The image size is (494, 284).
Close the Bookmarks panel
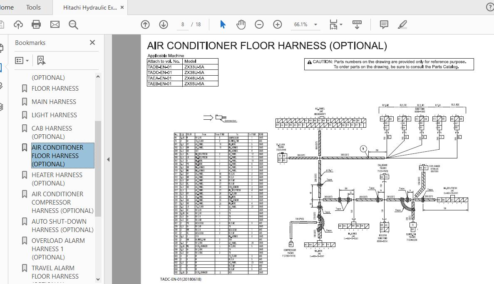(92, 42)
